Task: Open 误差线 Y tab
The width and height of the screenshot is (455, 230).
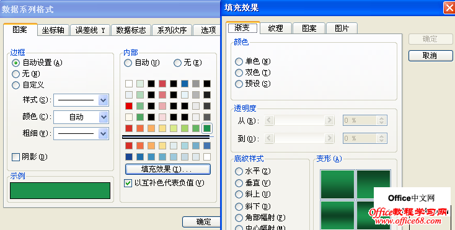Action: pyautogui.click(x=90, y=30)
